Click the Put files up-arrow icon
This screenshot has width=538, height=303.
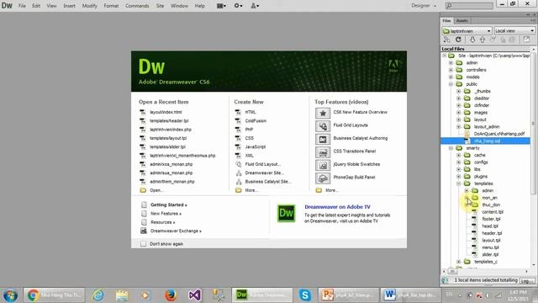point(483,40)
